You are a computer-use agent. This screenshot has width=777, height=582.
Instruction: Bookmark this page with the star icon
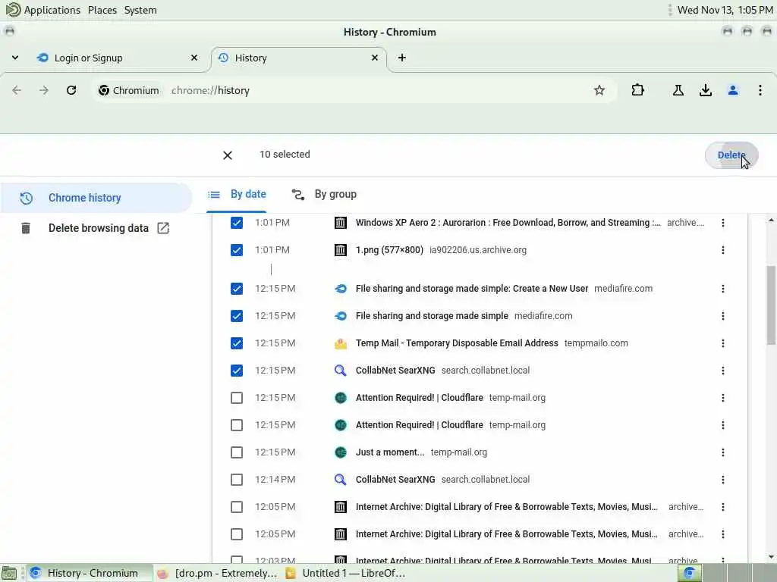pos(599,90)
